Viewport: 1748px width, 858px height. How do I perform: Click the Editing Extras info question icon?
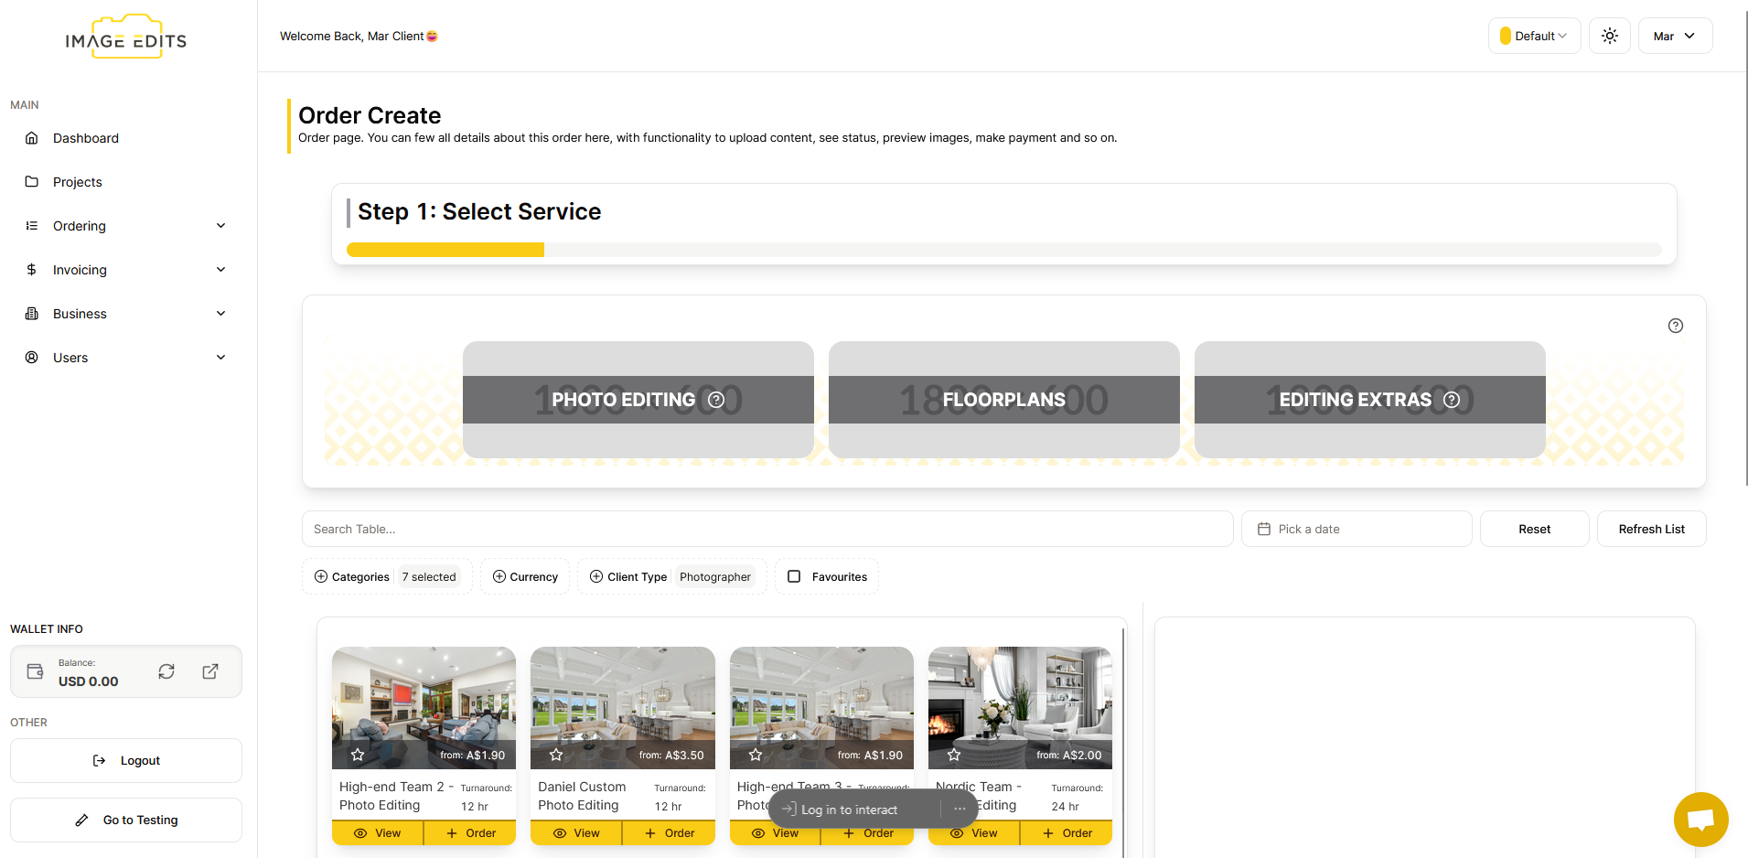[1451, 400]
